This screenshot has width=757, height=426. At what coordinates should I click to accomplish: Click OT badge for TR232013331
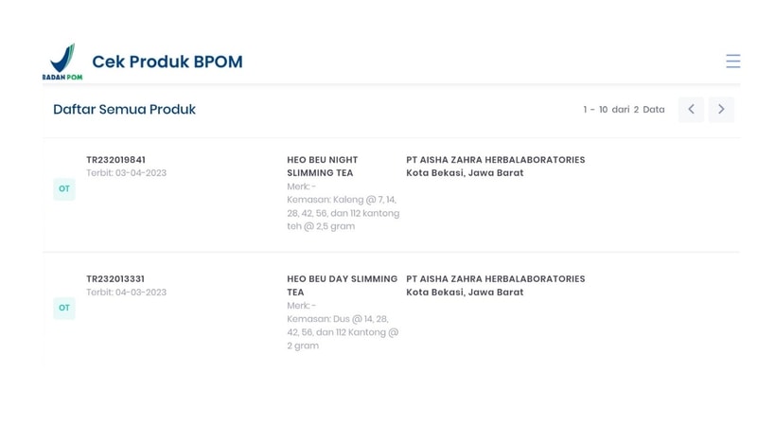pyautogui.click(x=64, y=308)
